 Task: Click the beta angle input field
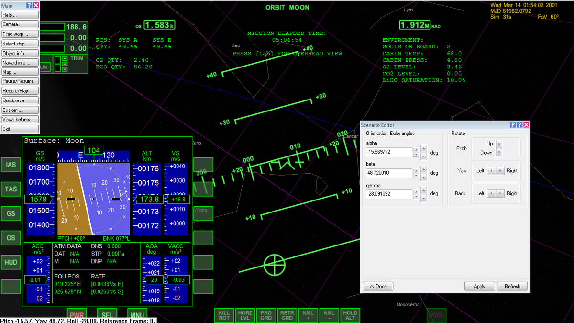click(x=389, y=173)
